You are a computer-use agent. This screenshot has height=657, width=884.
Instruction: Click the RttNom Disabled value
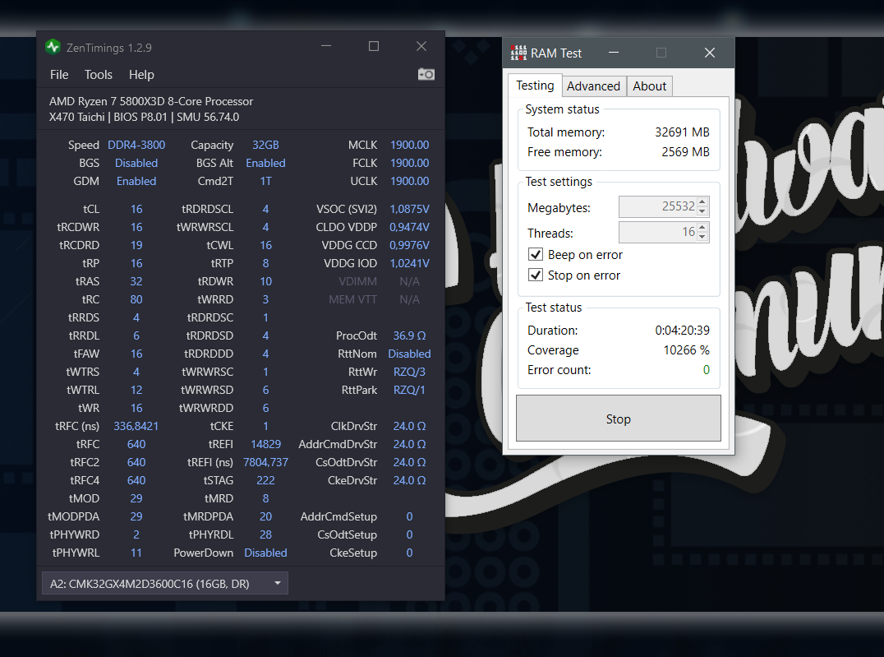coord(409,354)
